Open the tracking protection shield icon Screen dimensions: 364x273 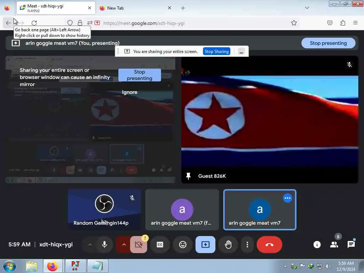coord(70,23)
